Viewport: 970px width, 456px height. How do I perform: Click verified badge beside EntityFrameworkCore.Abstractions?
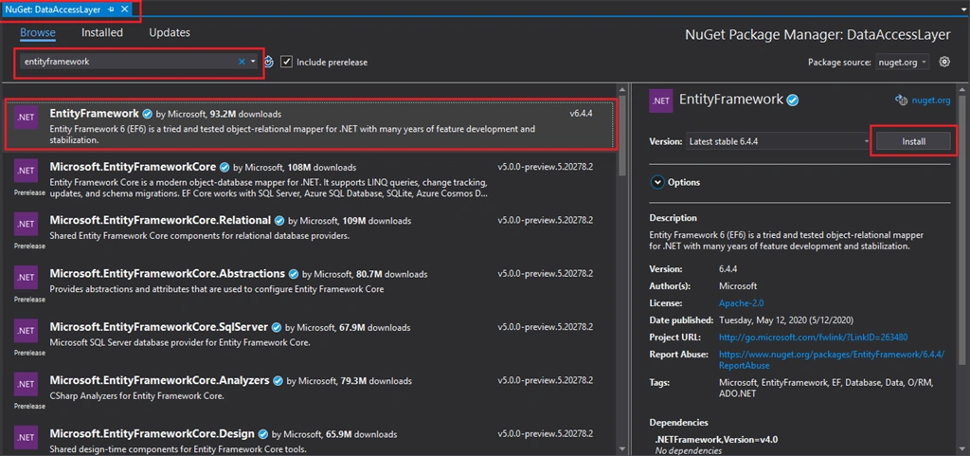point(294,273)
